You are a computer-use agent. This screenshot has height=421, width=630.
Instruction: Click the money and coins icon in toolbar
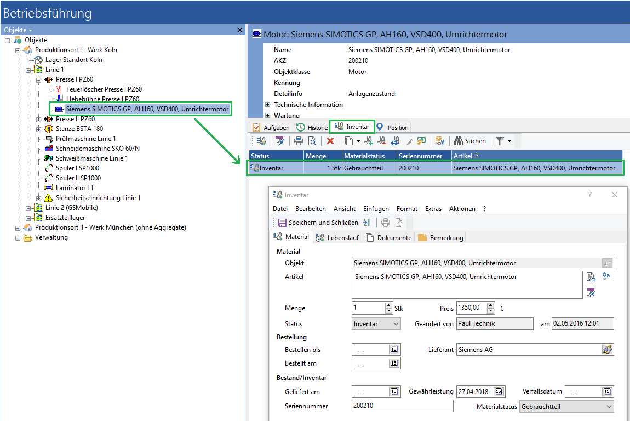pyautogui.click(x=421, y=141)
